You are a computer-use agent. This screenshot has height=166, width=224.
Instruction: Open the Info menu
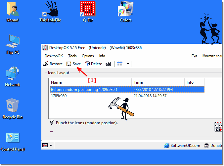102,56
